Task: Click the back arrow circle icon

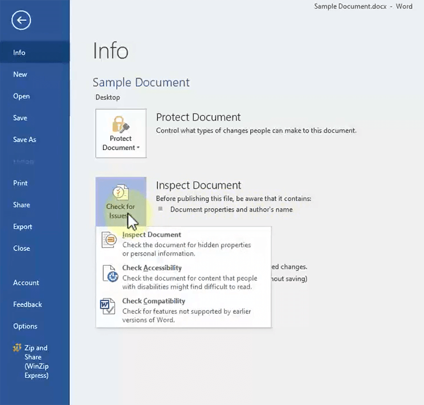Action: click(x=21, y=20)
